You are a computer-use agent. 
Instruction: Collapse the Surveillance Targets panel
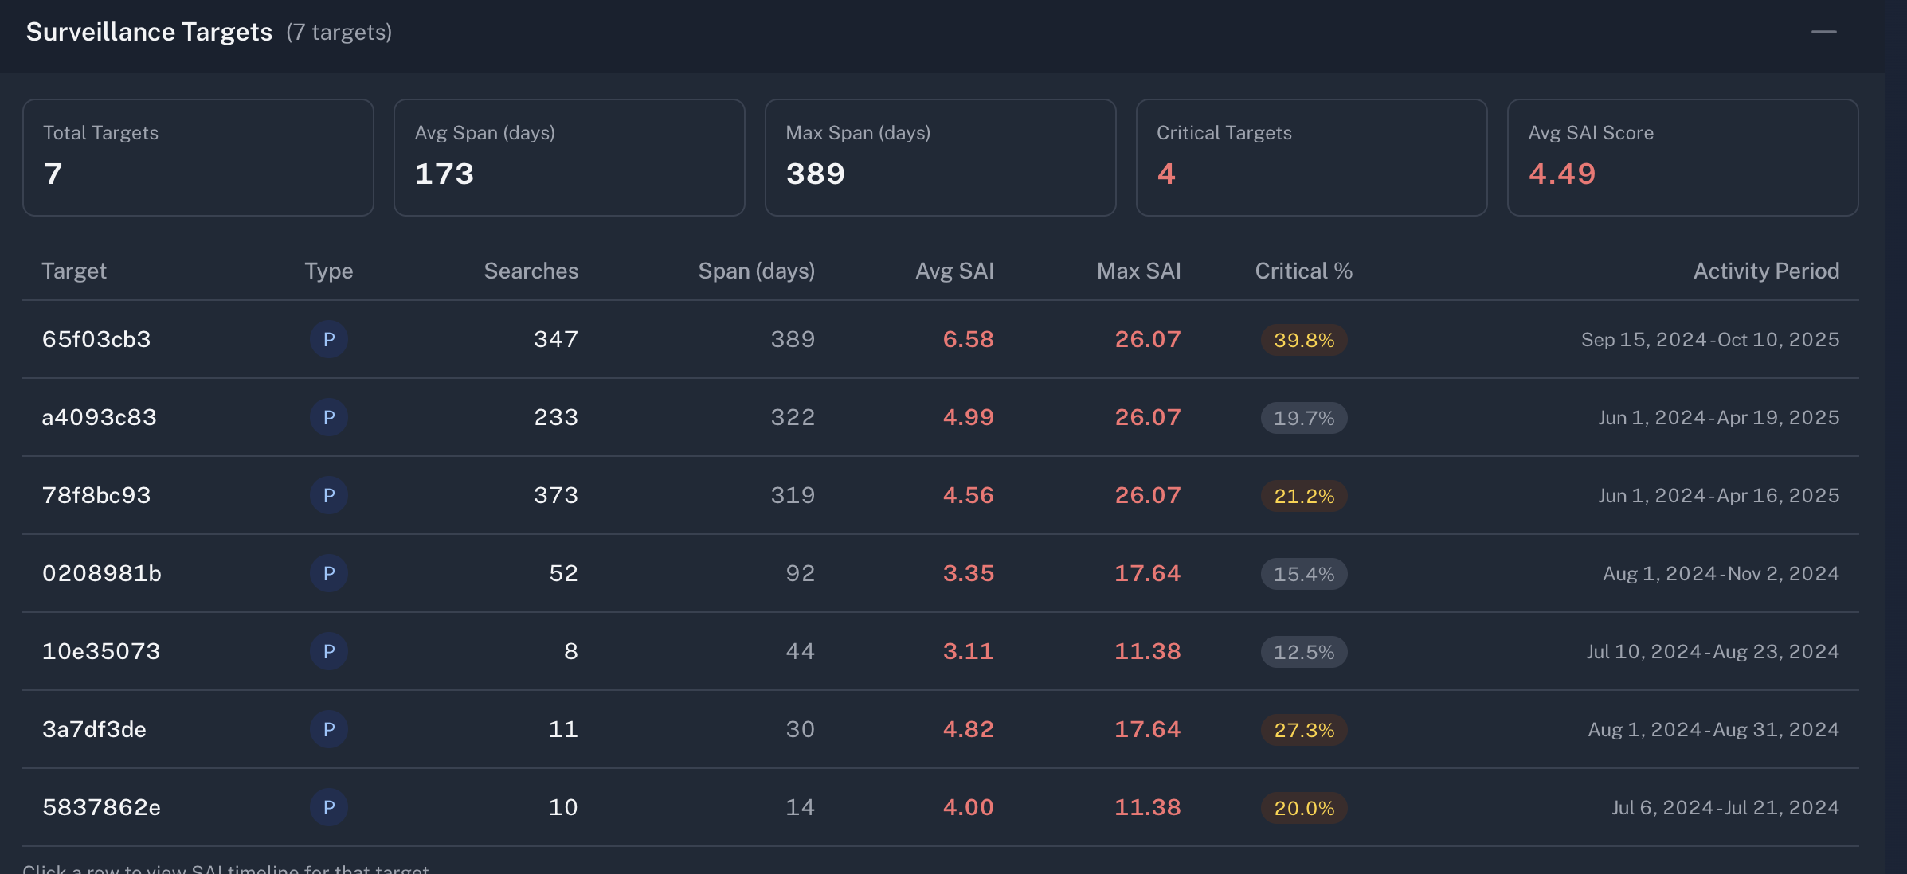[x=1823, y=32]
